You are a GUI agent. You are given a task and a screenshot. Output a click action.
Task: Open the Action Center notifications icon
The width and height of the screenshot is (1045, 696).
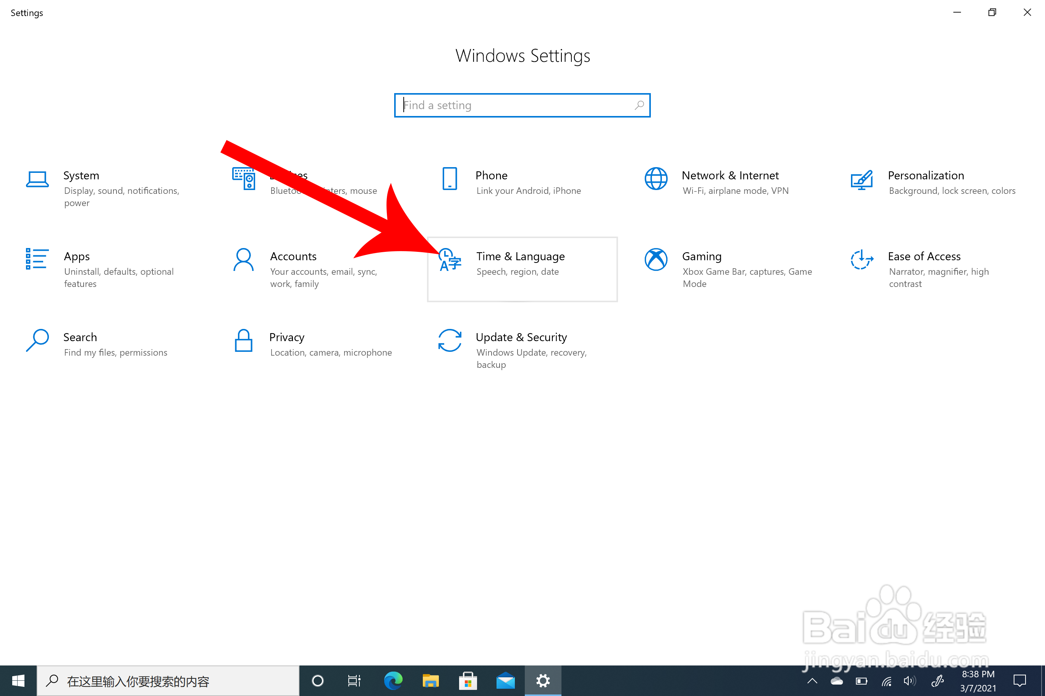click(1019, 680)
